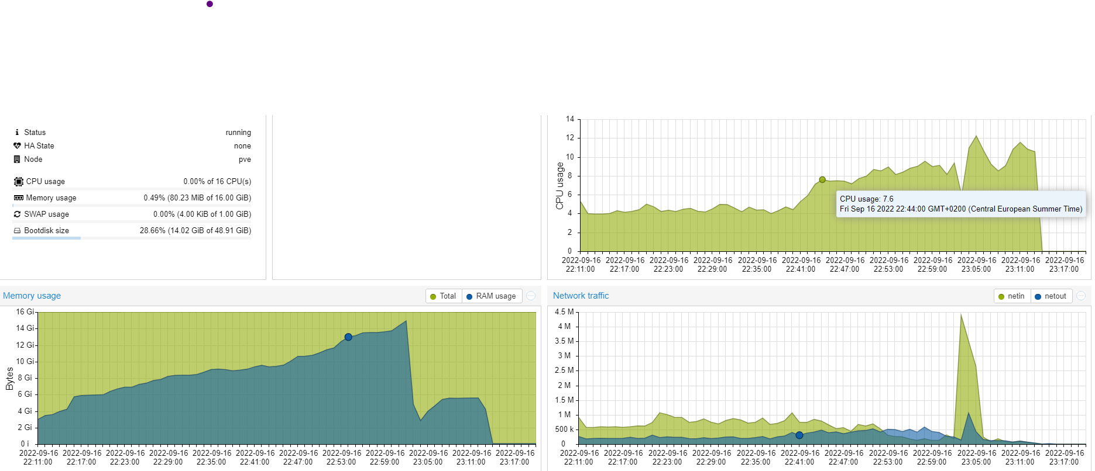Click the Memory usage RAM icon
This screenshot has width=1095, height=471.
19,198
